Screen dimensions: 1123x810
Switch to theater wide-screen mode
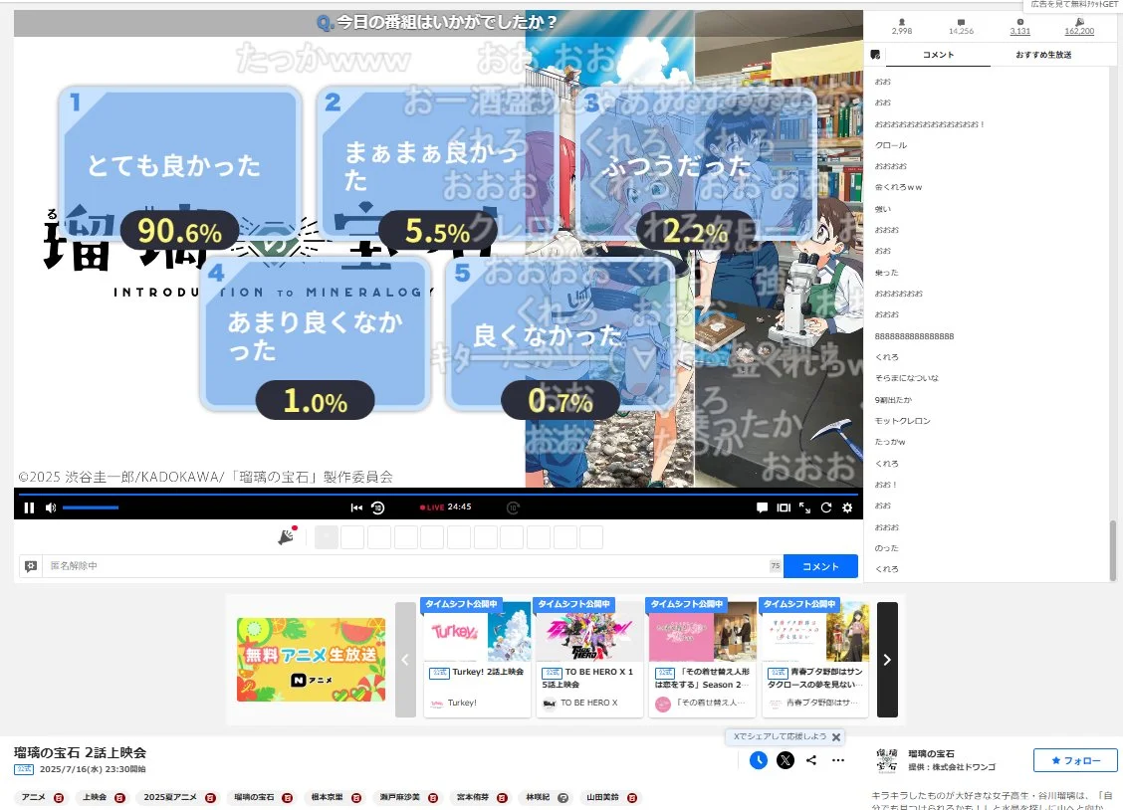(x=784, y=507)
